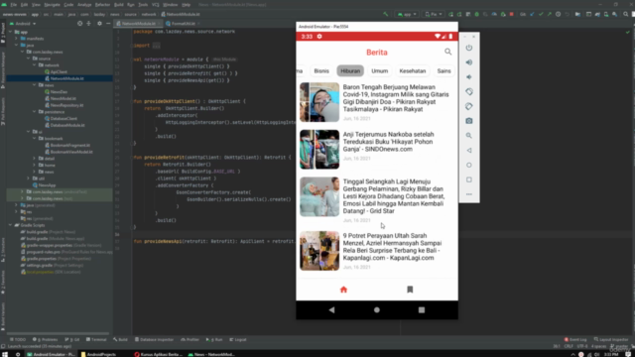The height and width of the screenshot is (357, 635).
Task: Click emulator sidebar home circle
Action: point(469,165)
